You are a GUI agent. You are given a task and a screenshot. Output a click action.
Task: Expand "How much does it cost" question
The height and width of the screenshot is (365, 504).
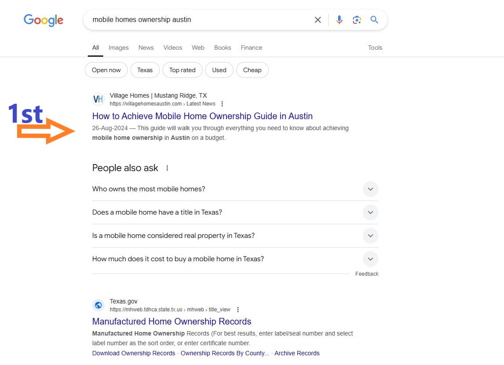tap(235, 259)
